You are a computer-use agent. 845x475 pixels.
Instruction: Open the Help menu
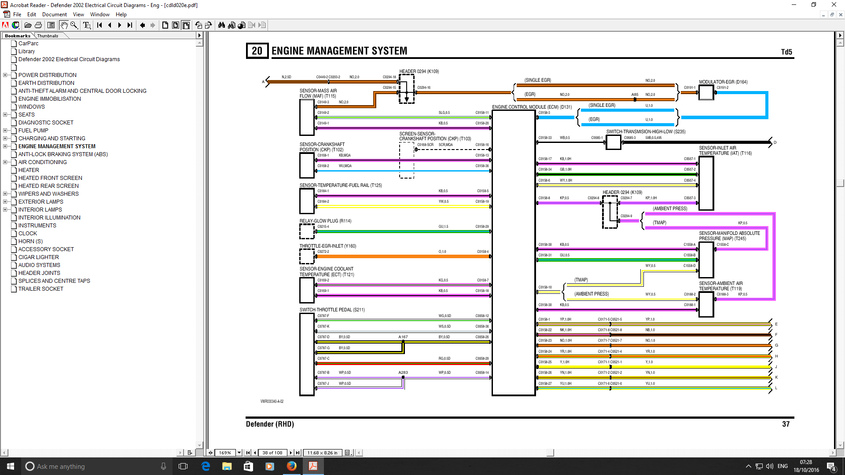tap(121, 15)
